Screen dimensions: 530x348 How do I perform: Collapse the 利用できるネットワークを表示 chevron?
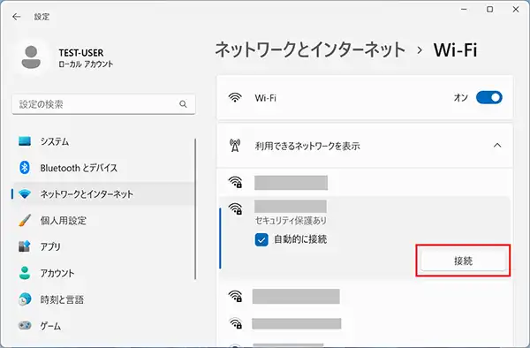click(497, 146)
